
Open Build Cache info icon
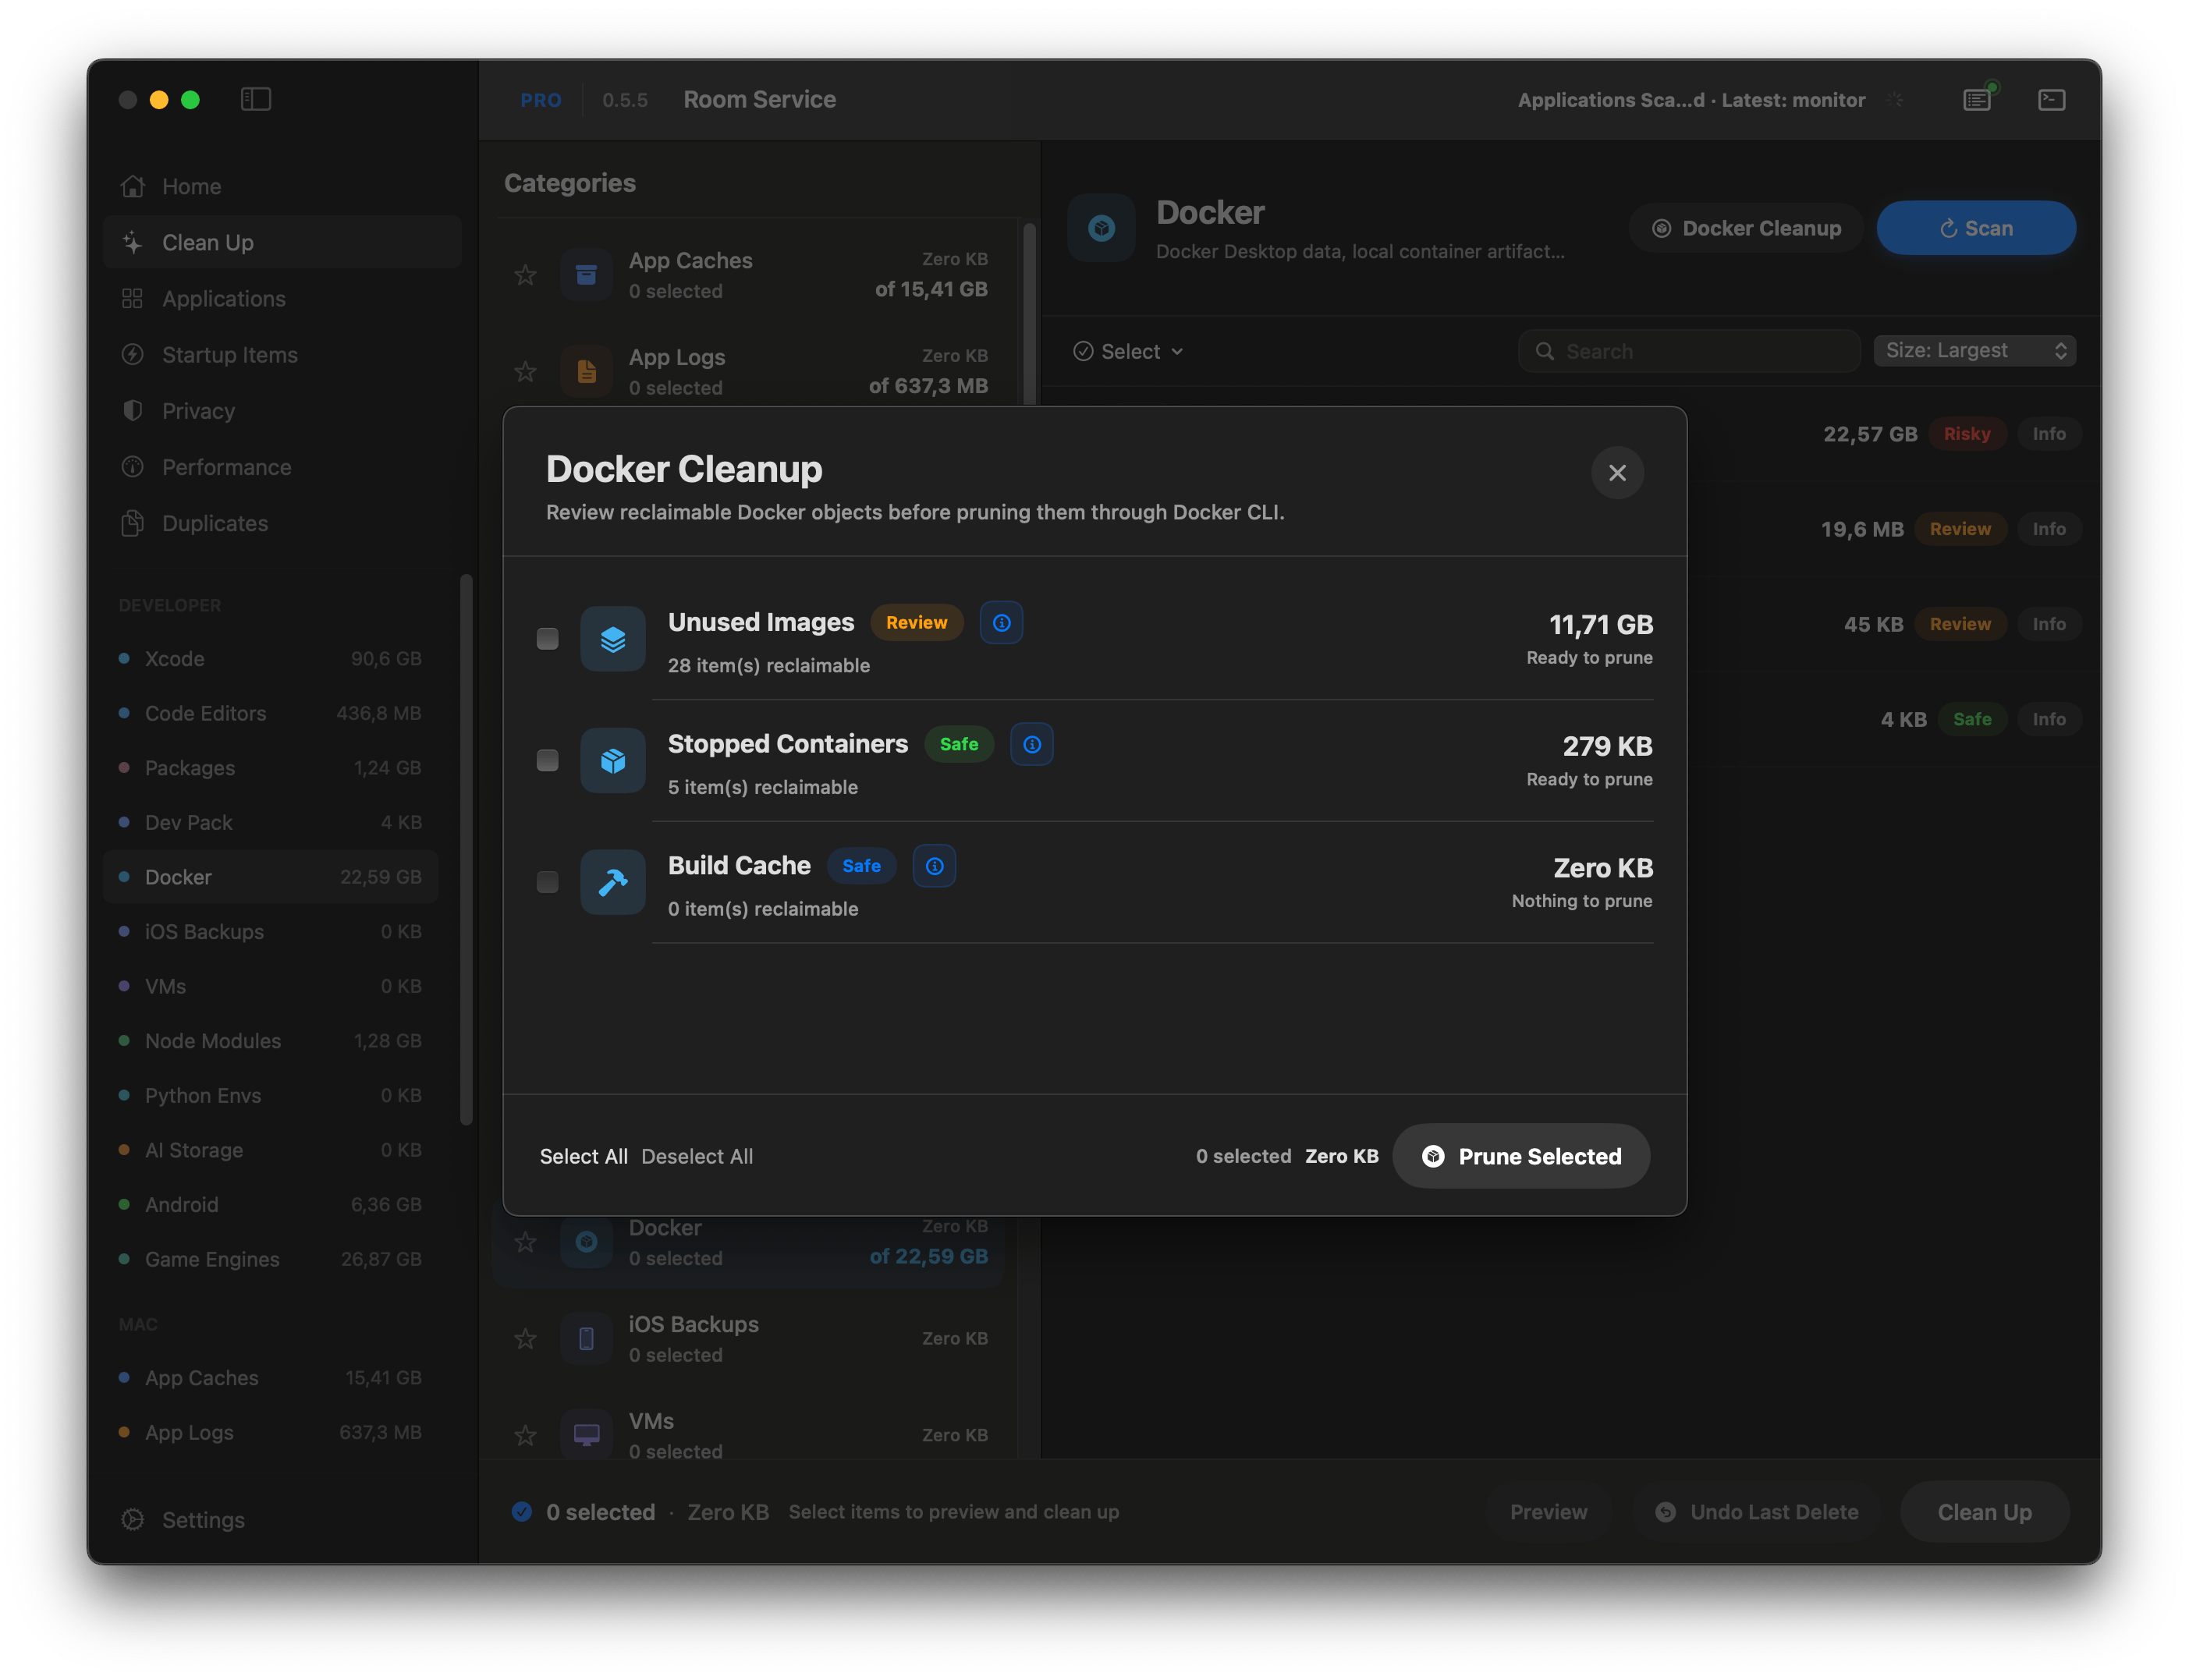(x=934, y=866)
